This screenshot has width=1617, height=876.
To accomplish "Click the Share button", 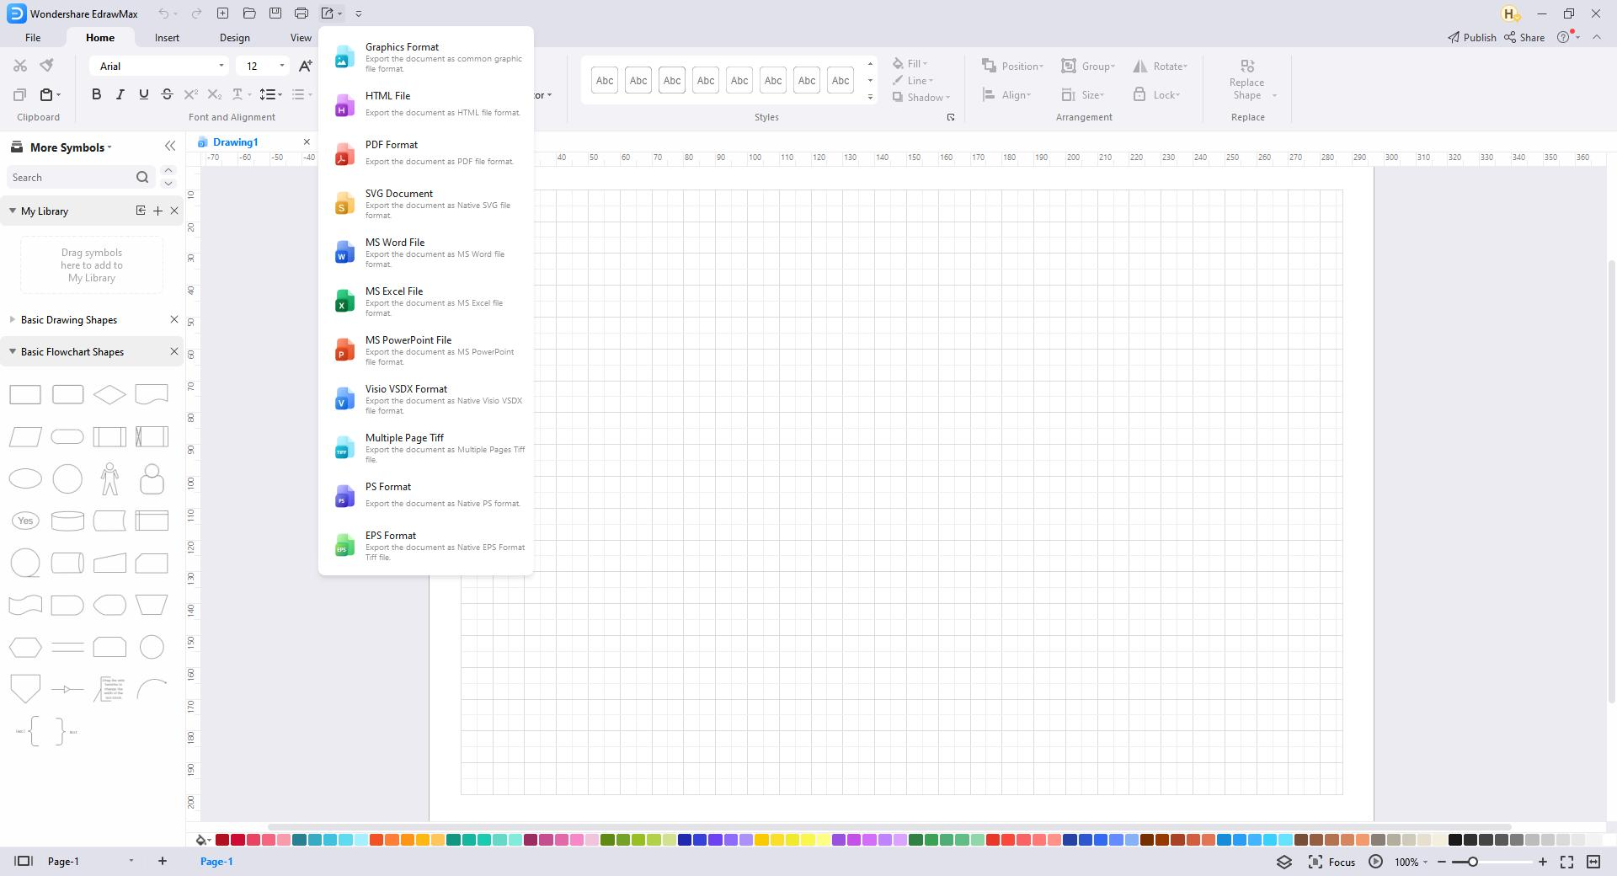I will point(1524,37).
